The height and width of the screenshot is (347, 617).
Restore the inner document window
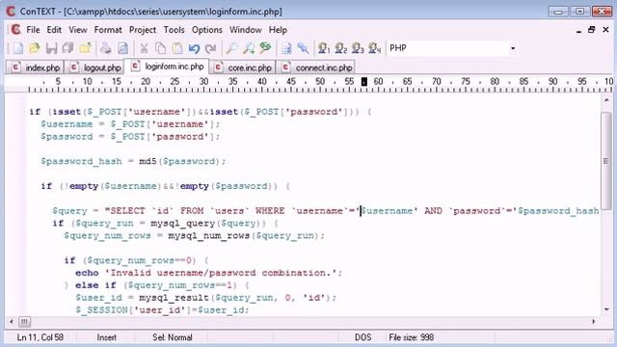591,30
